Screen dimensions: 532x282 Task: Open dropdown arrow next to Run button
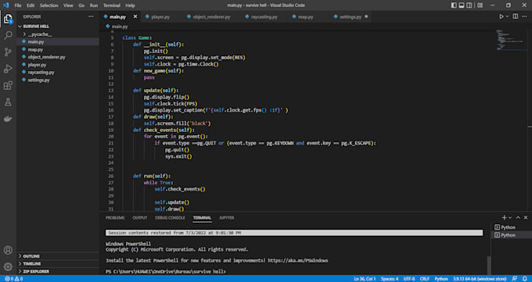(507, 16)
